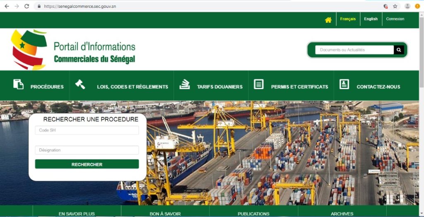Click the yellow home icon
This screenshot has width=424, height=217.
click(328, 20)
